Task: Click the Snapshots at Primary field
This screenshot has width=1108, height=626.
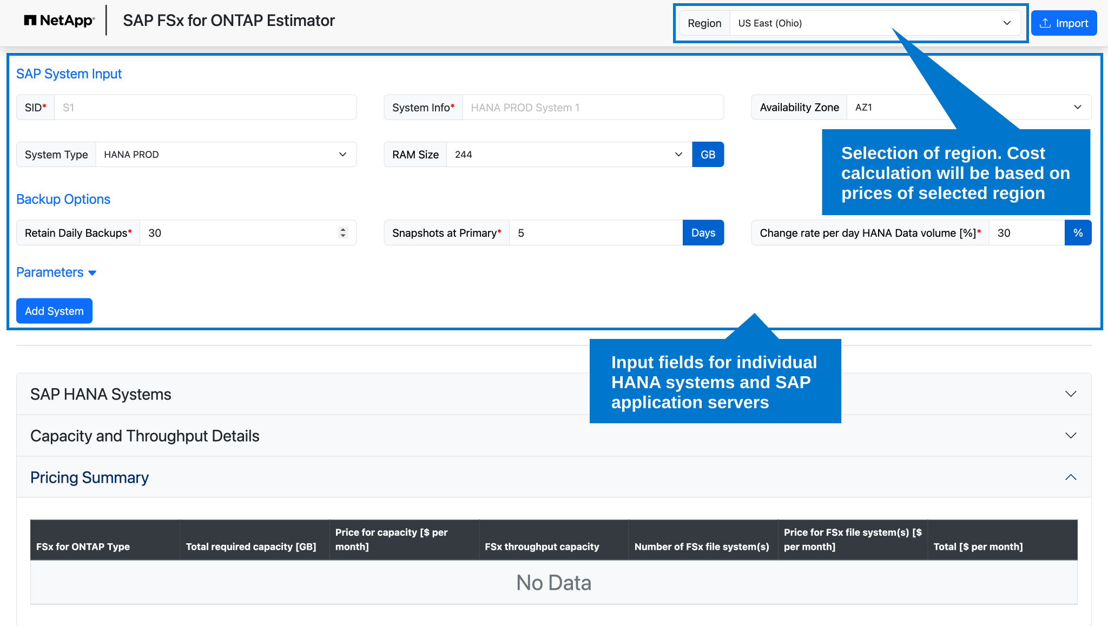Action: tap(596, 233)
